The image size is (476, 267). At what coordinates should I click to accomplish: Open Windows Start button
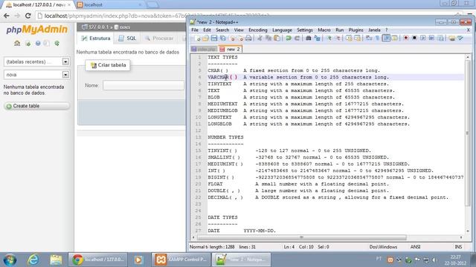[x=10, y=260]
